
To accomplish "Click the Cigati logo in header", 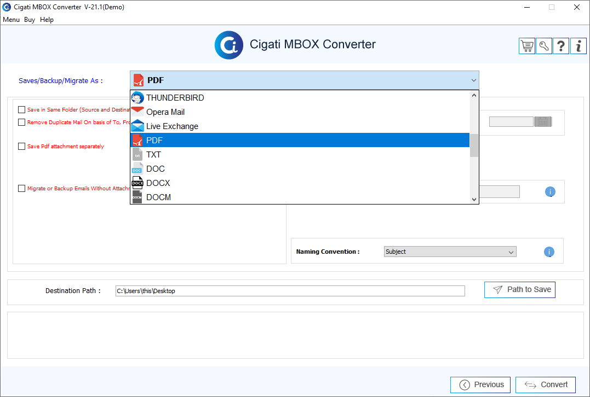I will click(x=229, y=45).
